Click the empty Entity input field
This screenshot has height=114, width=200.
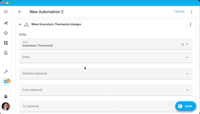[x=106, y=57]
